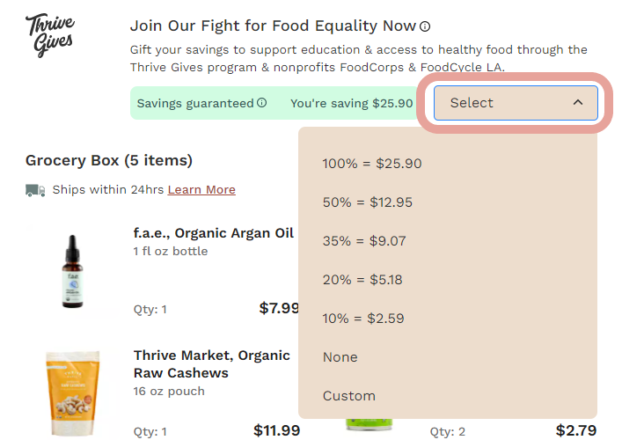The height and width of the screenshot is (440, 622).
Task: Click info icon beside Food Equality heading
Action: click(425, 26)
